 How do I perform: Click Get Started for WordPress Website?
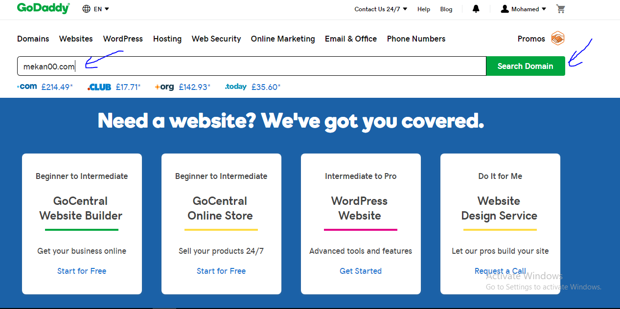[x=361, y=271]
